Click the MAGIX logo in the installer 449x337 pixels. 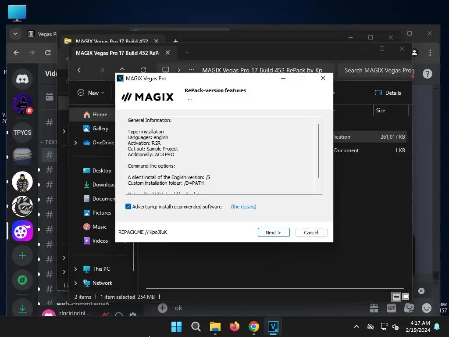147,97
